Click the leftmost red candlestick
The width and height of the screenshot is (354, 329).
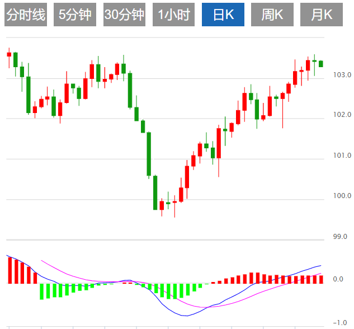click(9, 55)
